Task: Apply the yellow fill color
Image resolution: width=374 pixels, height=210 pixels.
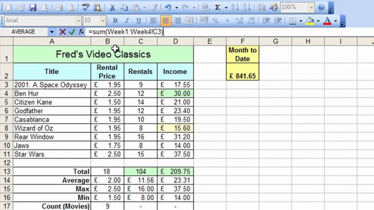Action: [x=310, y=21]
